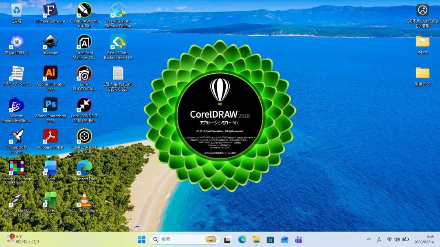Open the Corel CONNECT 2018 icon

[x=84, y=105]
